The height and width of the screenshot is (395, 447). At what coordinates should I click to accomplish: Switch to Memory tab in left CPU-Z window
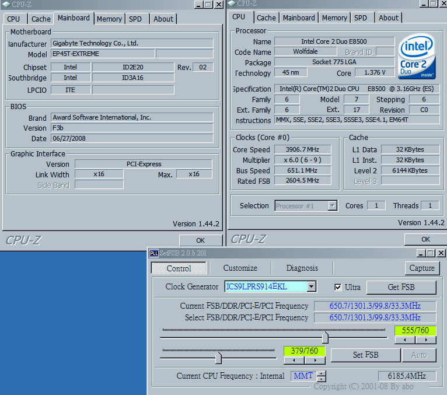(109, 19)
